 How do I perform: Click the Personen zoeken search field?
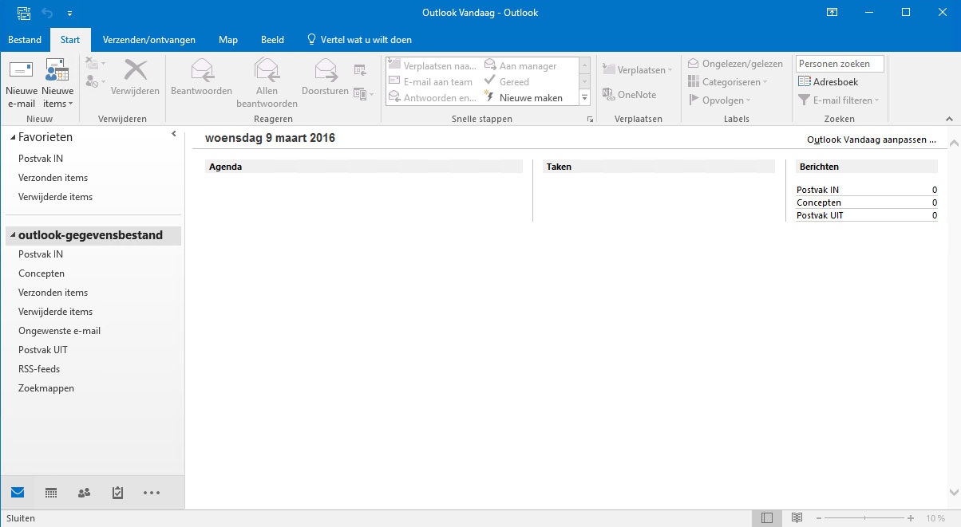click(x=840, y=64)
